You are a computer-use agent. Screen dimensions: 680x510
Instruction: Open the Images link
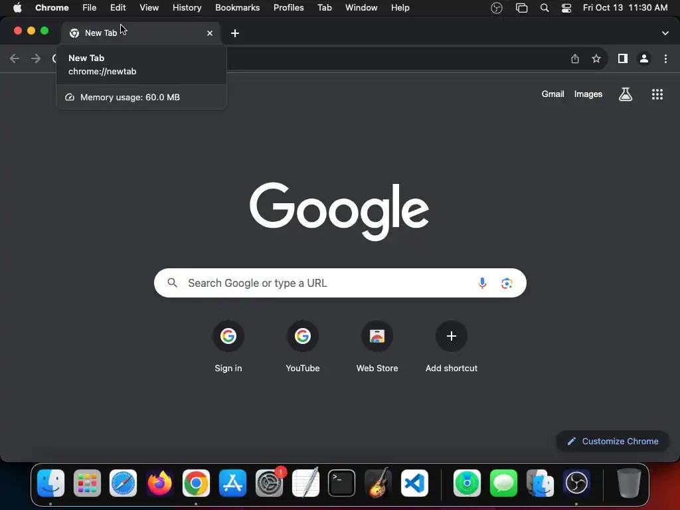coord(588,94)
